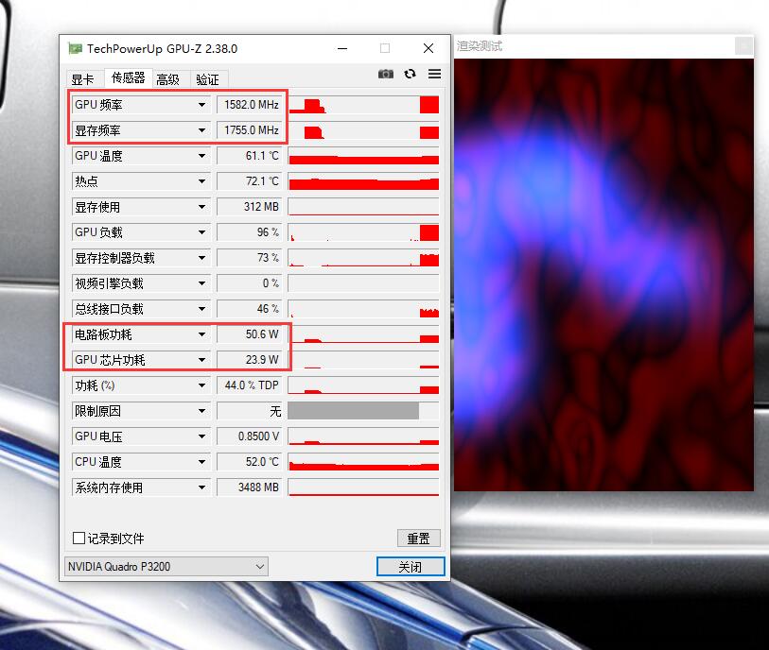Open the hamburger menu icon
The image size is (769, 650).
(x=434, y=74)
